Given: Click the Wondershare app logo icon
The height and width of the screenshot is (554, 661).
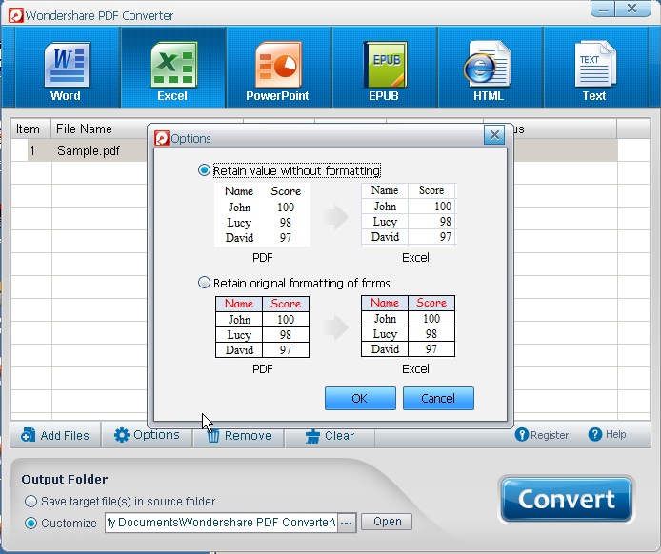Looking at the screenshot, I should coord(16,15).
